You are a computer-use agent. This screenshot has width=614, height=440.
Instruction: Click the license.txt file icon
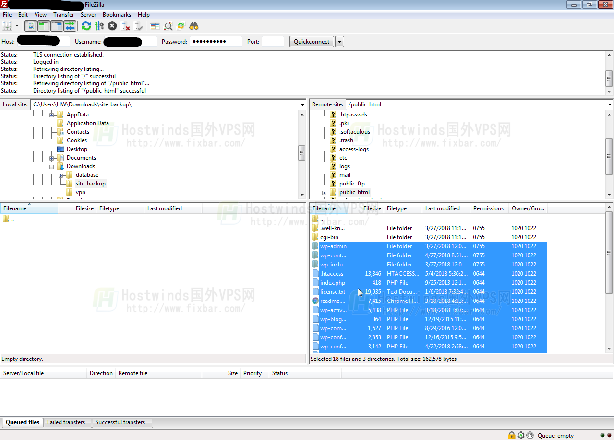click(x=315, y=292)
